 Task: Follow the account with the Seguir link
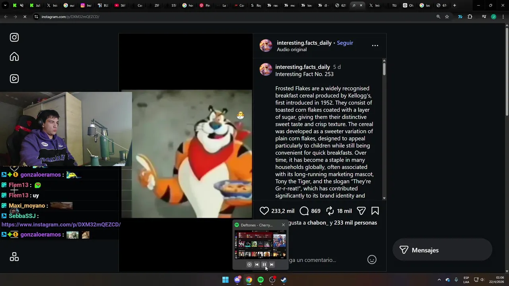coord(345,43)
